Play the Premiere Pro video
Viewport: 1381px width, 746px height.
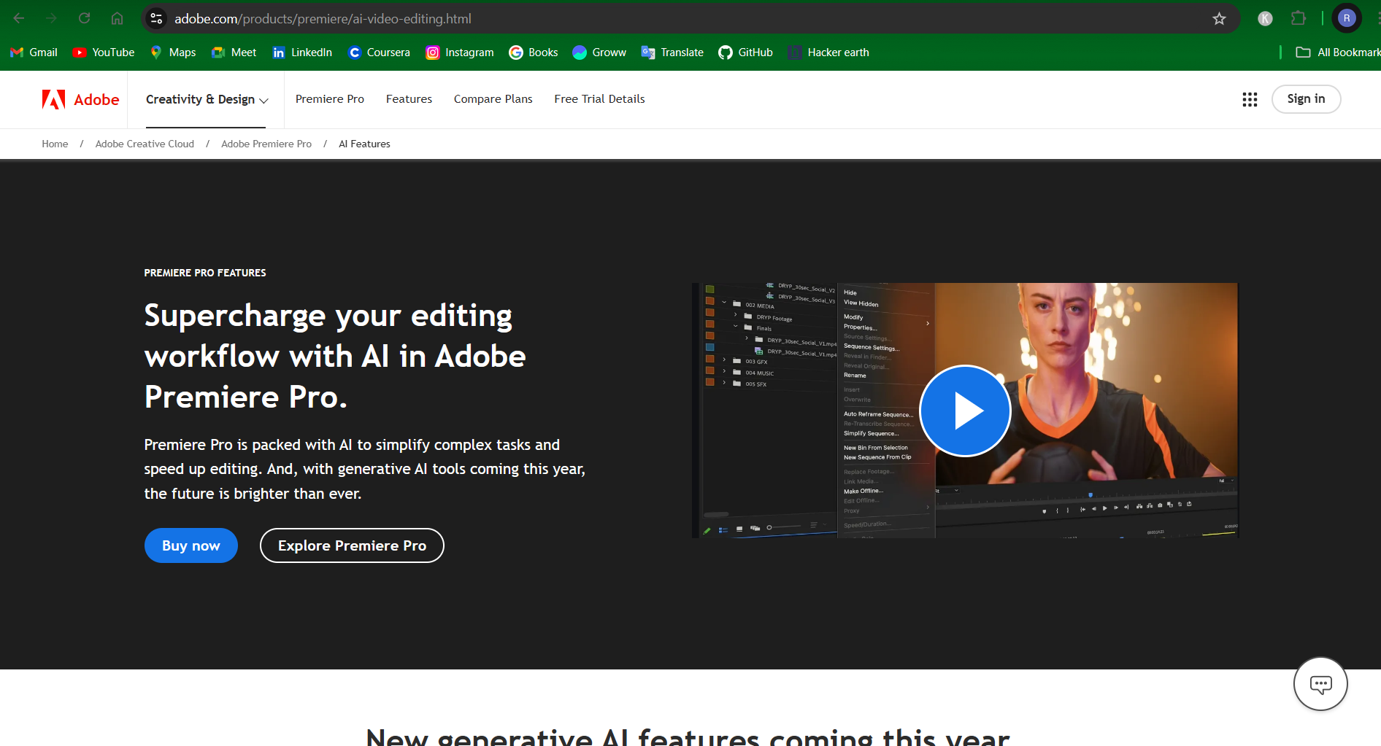(x=965, y=411)
